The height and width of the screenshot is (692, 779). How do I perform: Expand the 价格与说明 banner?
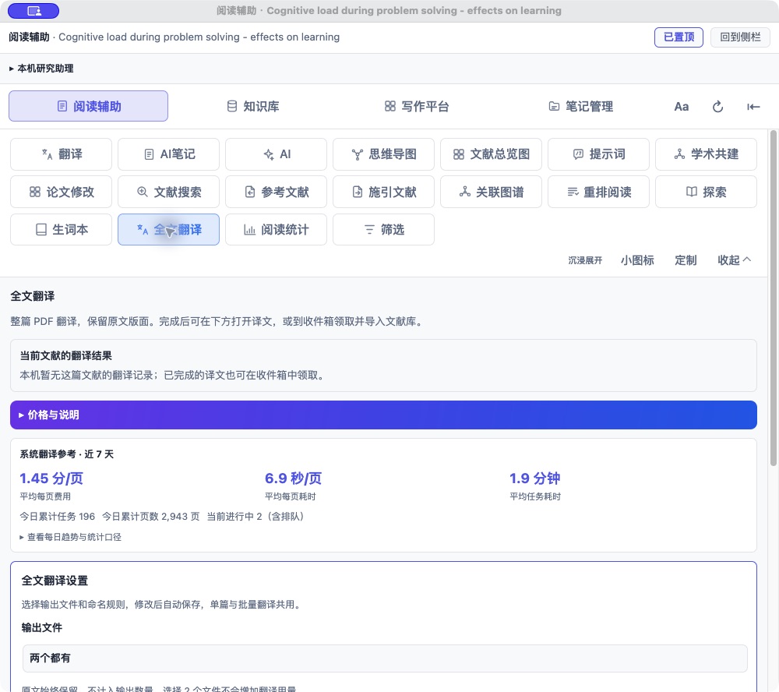click(383, 415)
